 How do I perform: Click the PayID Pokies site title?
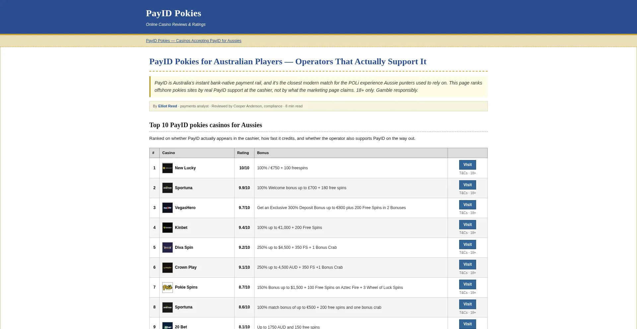[174, 13]
